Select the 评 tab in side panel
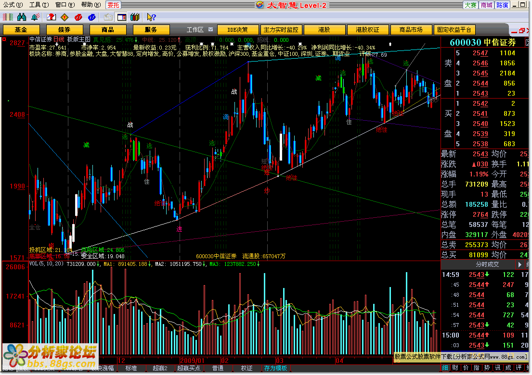 click(x=519, y=367)
